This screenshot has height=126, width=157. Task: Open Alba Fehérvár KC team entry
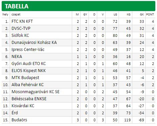coord(28,85)
